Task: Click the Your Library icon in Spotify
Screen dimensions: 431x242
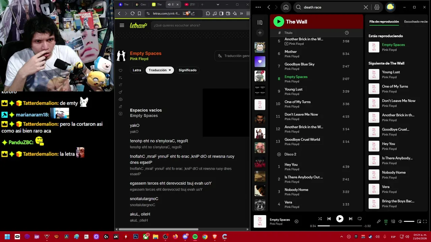Action: 260,23
